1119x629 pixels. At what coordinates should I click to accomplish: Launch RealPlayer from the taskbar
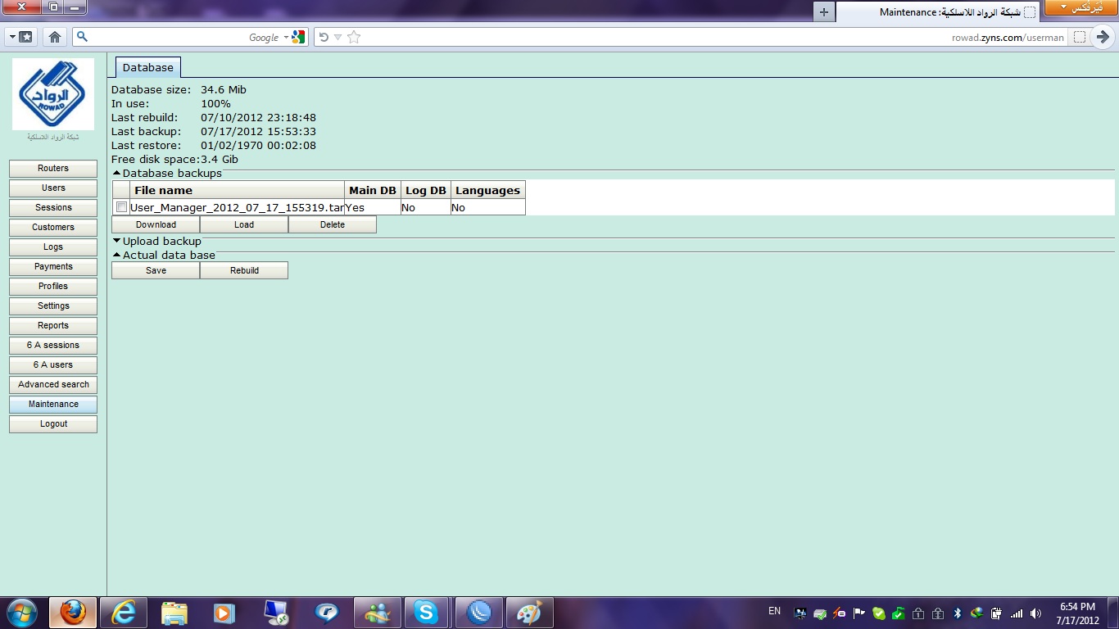326,613
